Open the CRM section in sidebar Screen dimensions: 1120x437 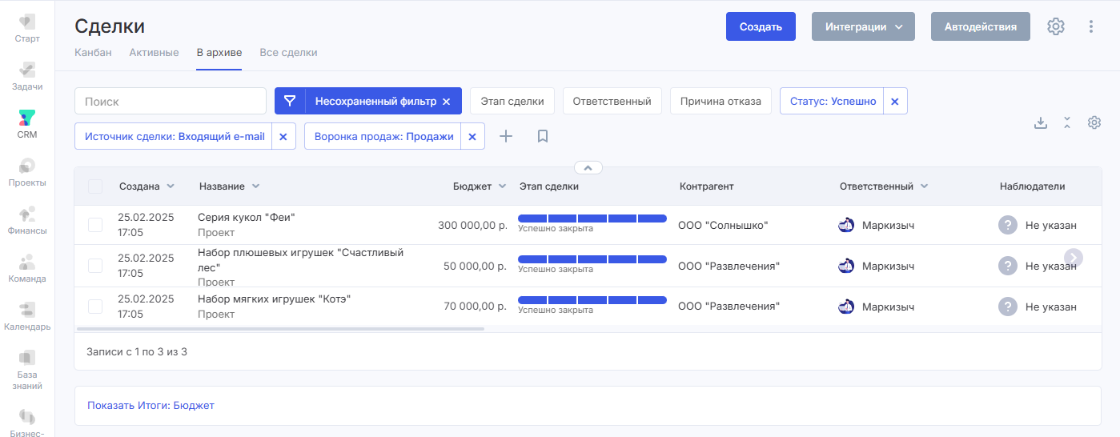27,124
